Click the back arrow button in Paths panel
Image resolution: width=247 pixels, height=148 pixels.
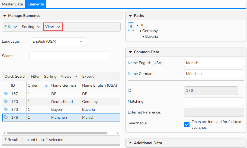point(131,27)
